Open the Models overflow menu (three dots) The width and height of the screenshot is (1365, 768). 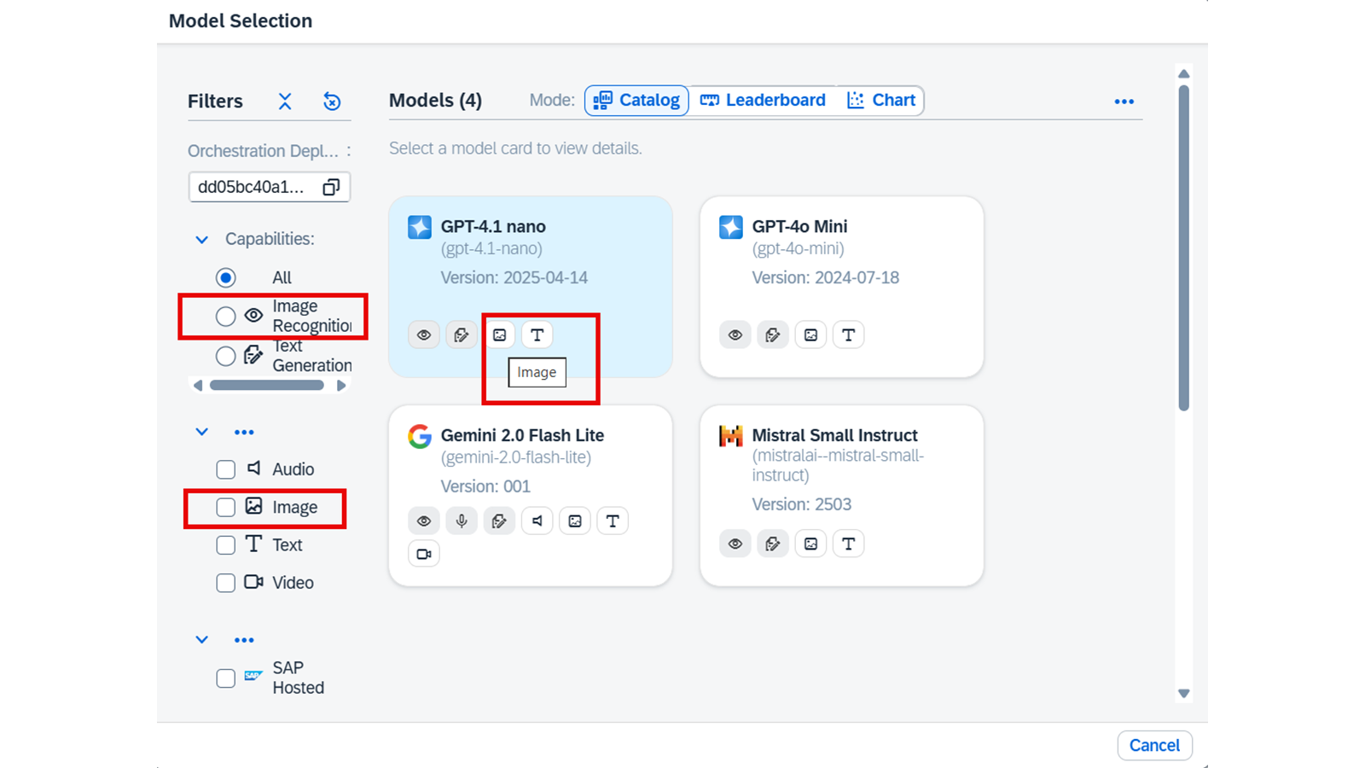click(1124, 102)
